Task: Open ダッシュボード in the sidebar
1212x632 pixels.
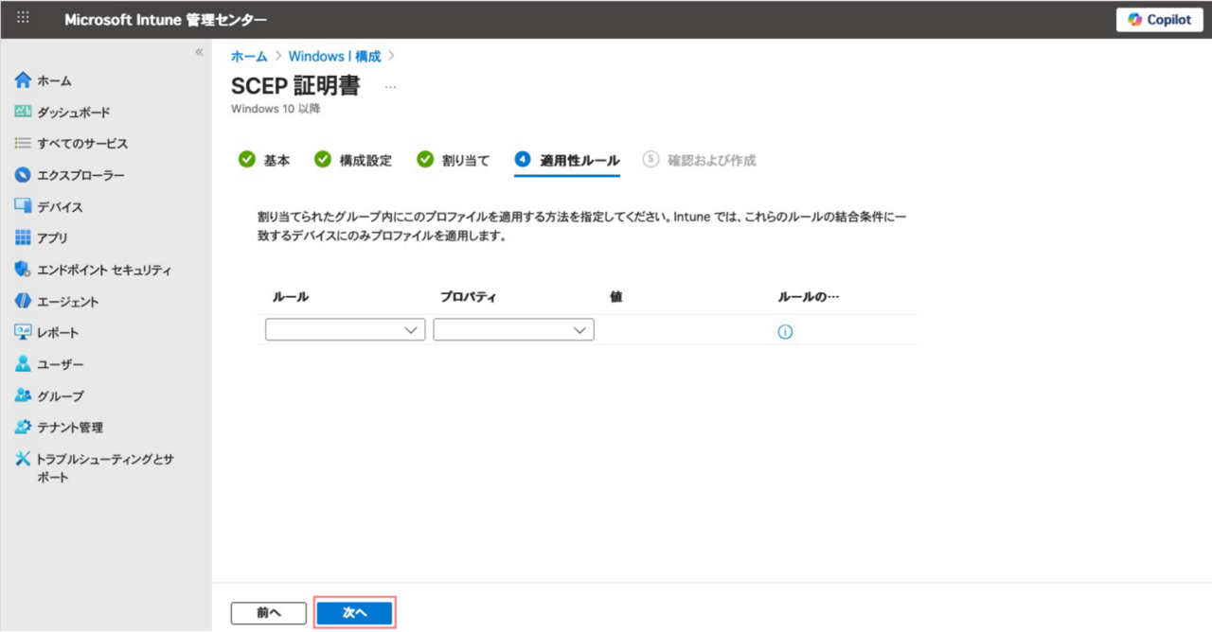Action: pyautogui.click(x=73, y=113)
